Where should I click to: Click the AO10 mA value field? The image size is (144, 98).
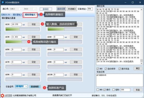59,75
